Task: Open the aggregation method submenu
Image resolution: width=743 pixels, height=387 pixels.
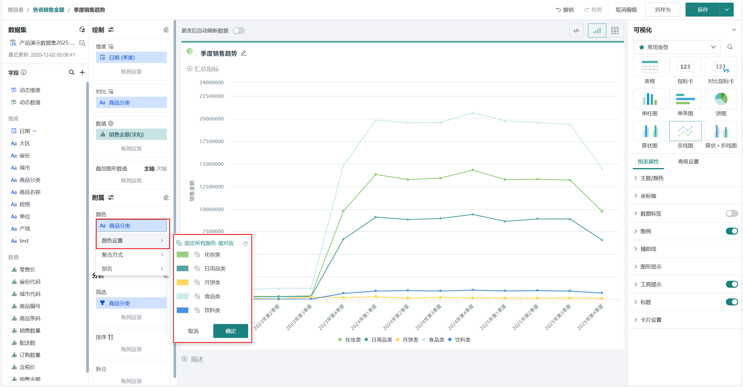Action: click(132, 255)
